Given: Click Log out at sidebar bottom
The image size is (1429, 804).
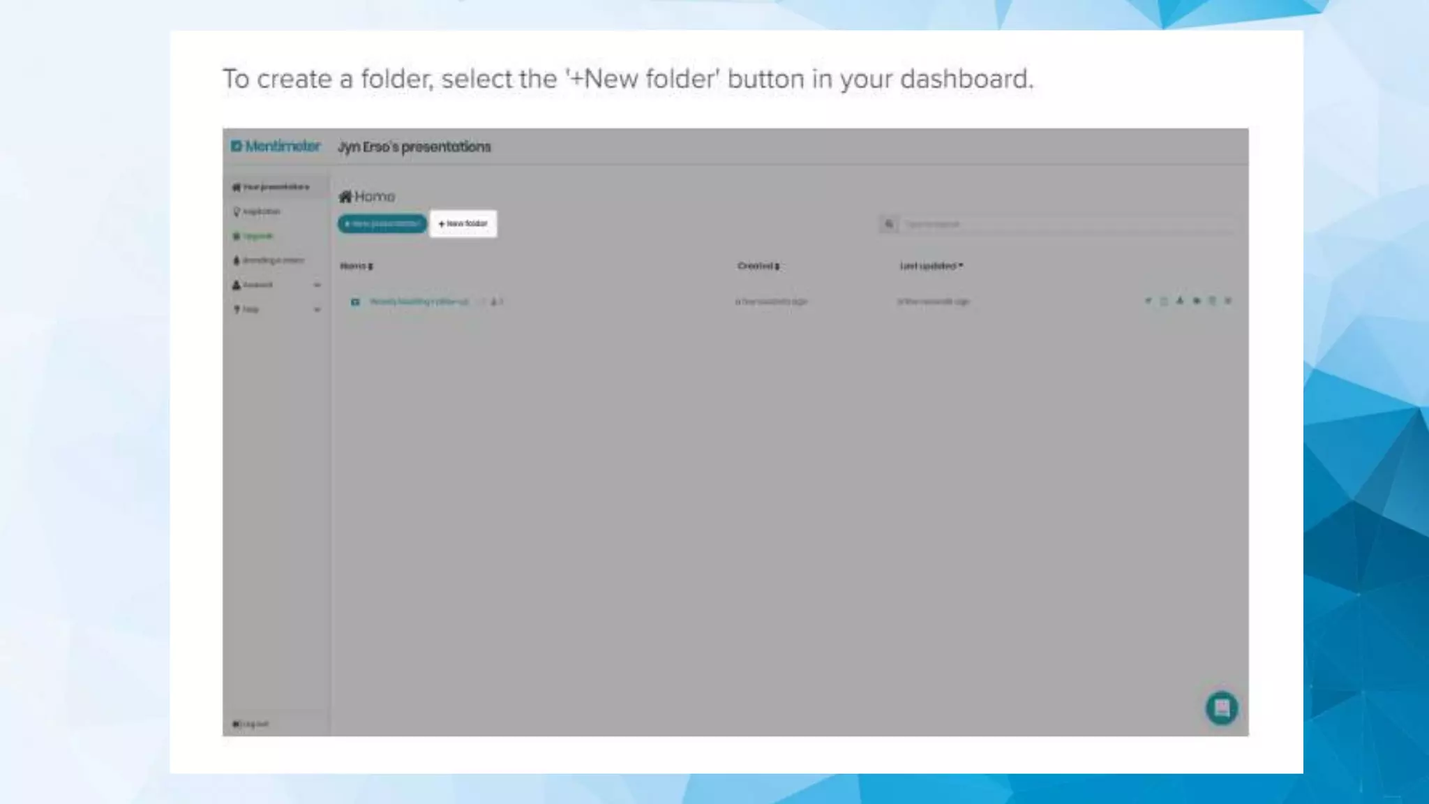Looking at the screenshot, I should click(251, 724).
